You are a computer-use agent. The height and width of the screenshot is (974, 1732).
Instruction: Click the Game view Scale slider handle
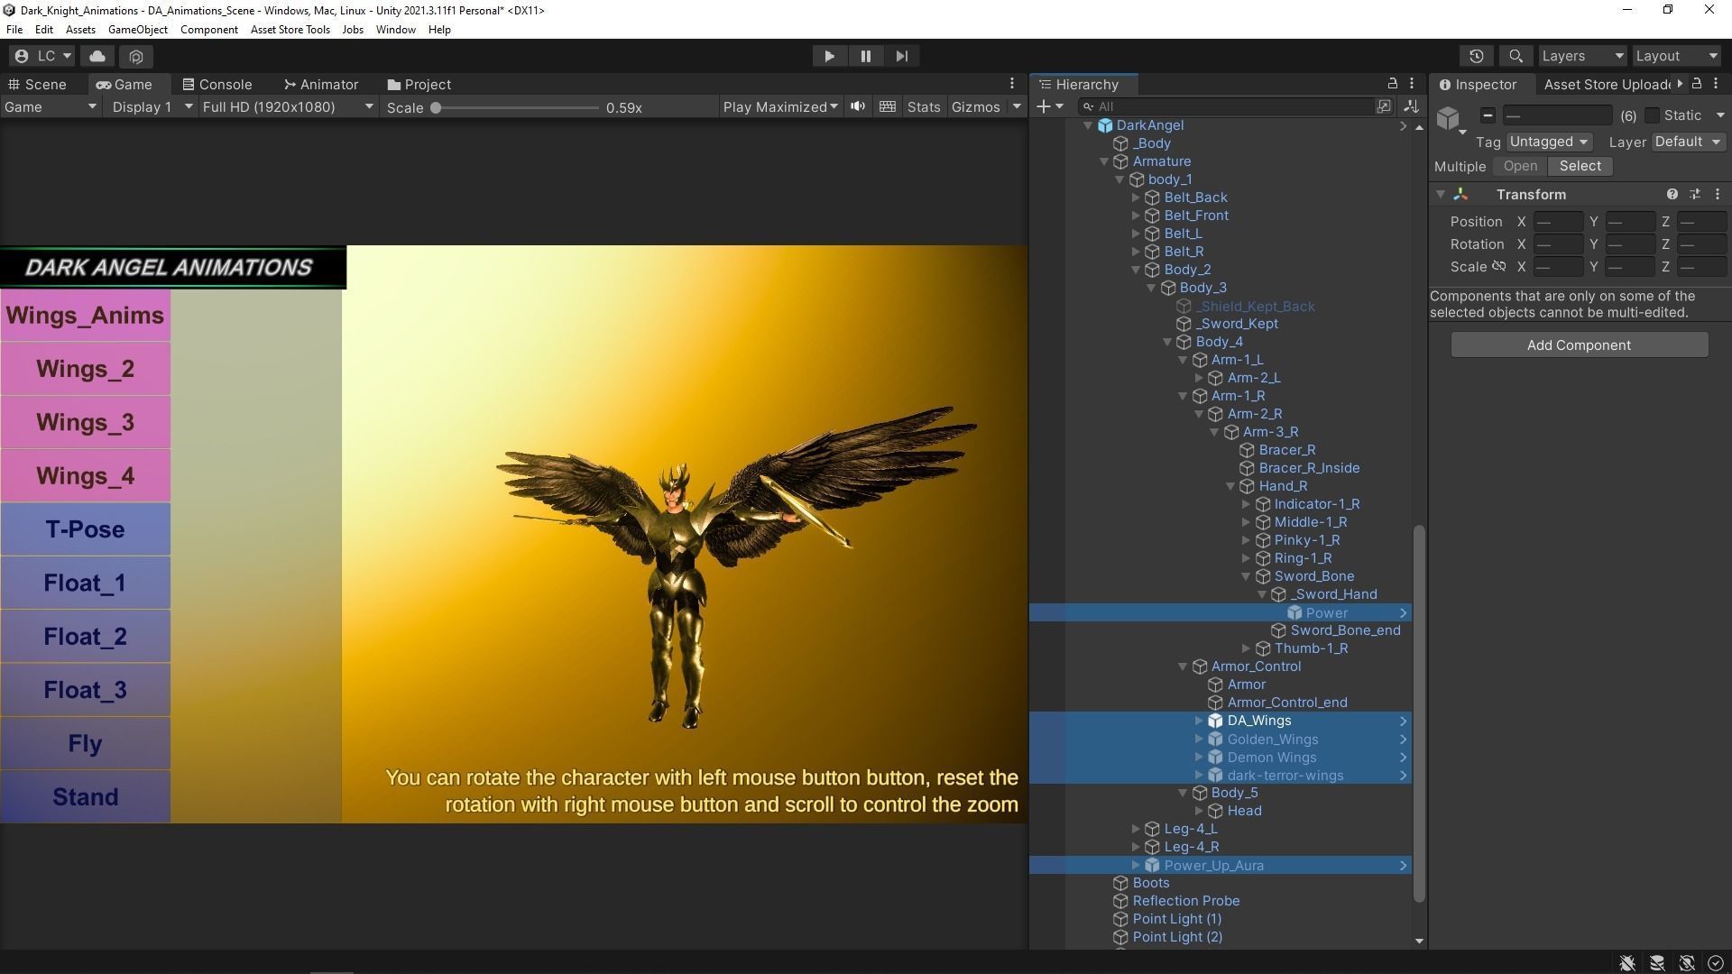[x=436, y=107]
